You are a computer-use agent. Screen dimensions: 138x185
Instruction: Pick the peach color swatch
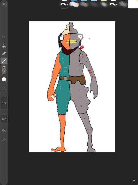pos(104,1)
